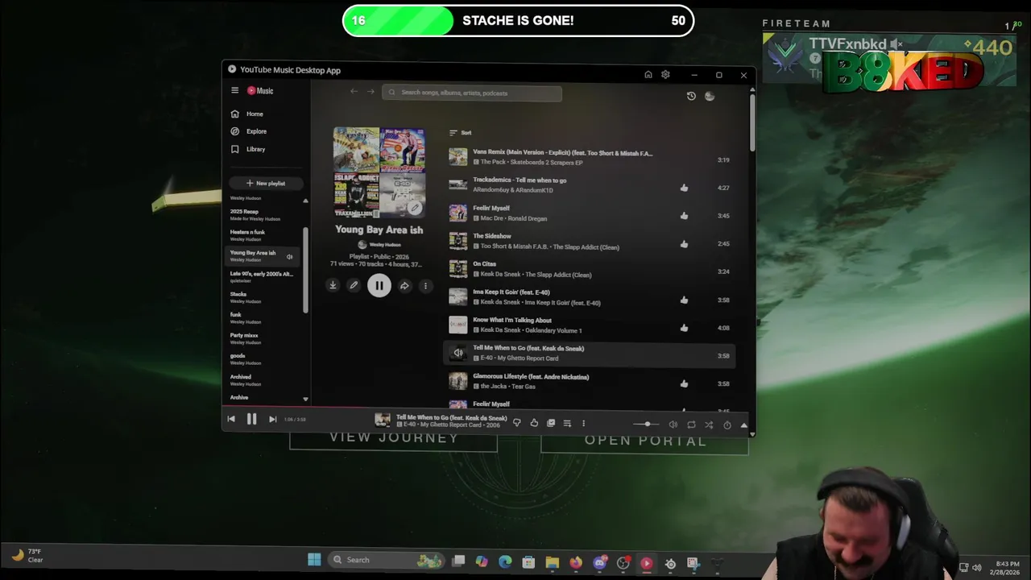The height and width of the screenshot is (580, 1031).
Task: Open the taskbar weather widget
Action: (27, 555)
